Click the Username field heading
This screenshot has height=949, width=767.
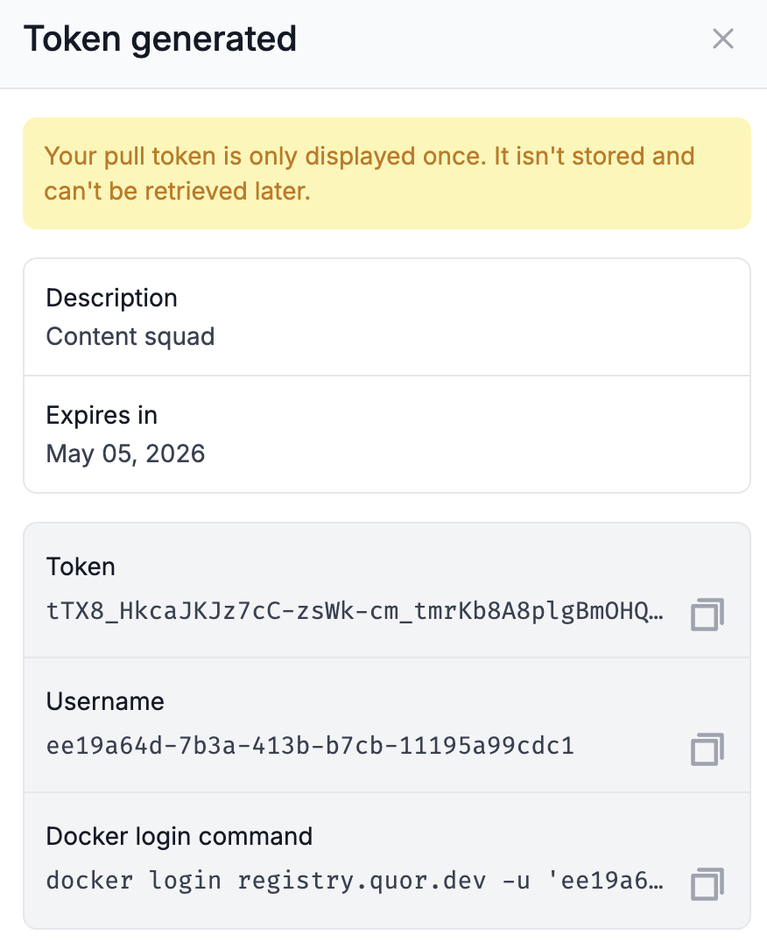(x=105, y=701)
